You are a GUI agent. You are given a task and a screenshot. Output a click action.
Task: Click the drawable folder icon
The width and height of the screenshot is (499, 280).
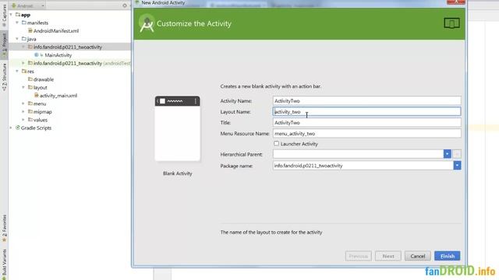(30, 79)
